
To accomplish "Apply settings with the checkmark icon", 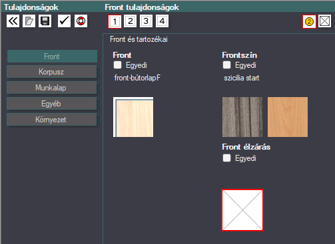I will point(64,21).
